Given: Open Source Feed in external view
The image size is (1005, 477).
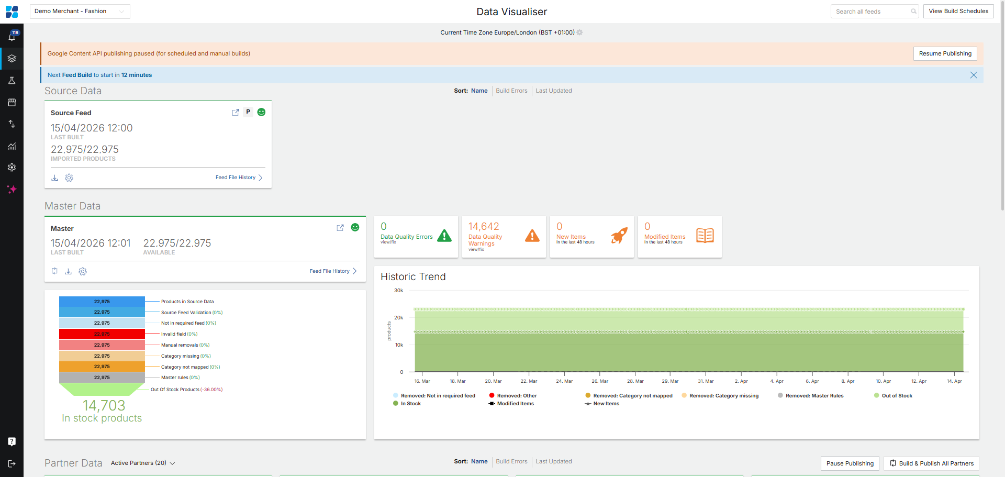Looking at the screenshot, I should point(236,113).
